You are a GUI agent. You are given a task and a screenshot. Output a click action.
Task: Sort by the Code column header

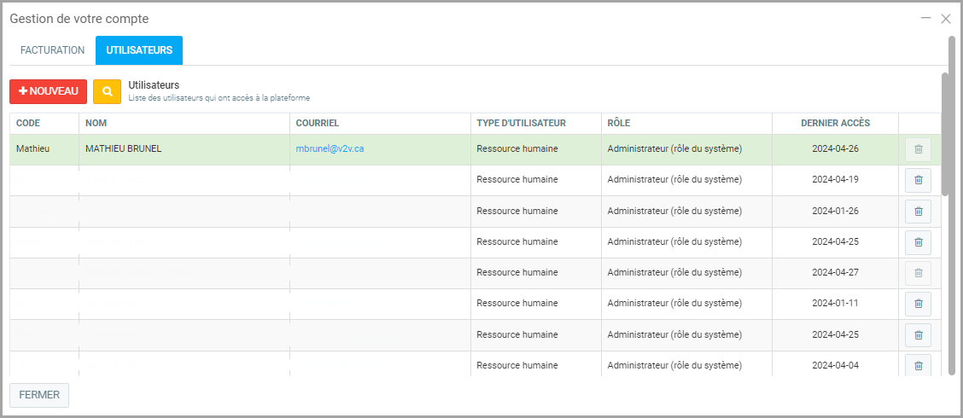pyautogui.click(x=28, y=124)
